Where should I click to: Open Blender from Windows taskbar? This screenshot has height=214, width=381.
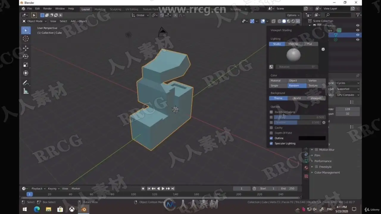click(x=84, y=209)
